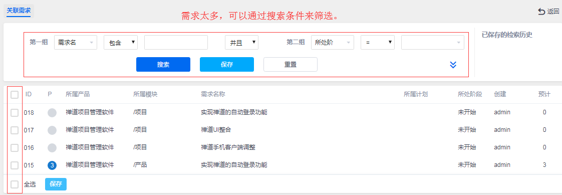Click the 所属产品 column header
562x195 pixels.
[x=78, y=94]
